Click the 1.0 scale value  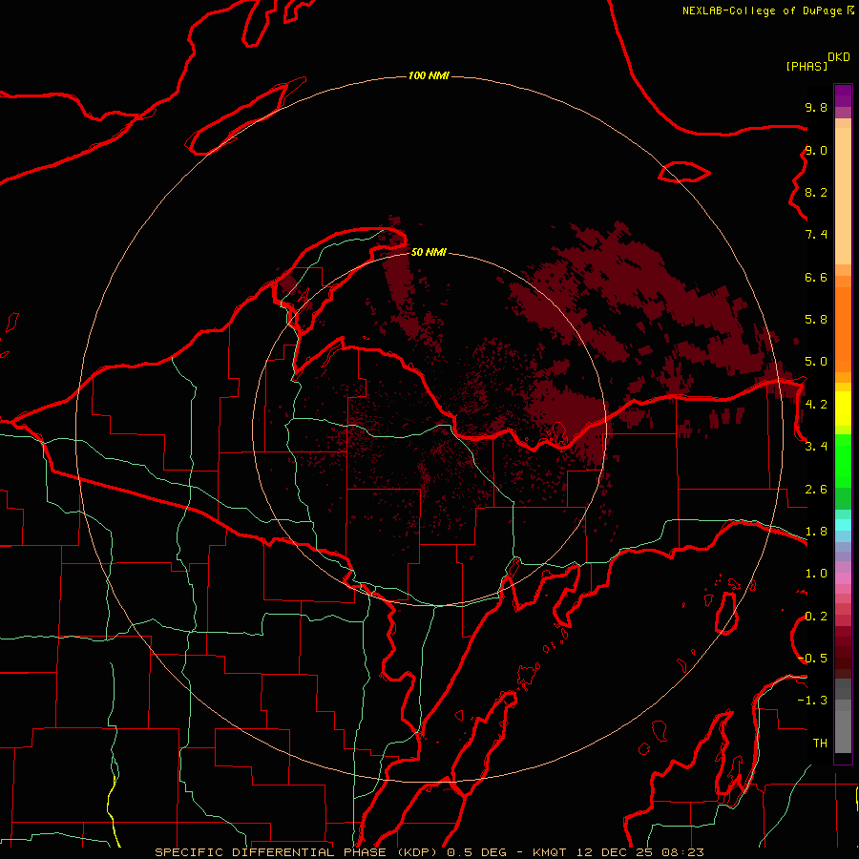tap(816, 574)
